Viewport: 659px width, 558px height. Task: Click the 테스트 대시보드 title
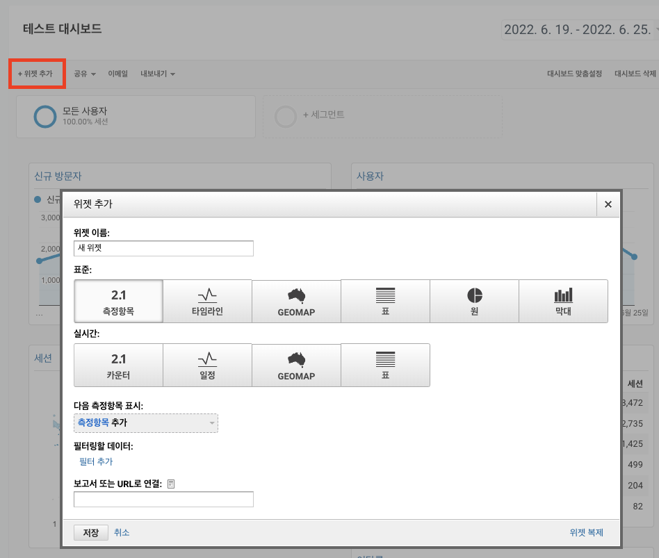click(62, 29)
